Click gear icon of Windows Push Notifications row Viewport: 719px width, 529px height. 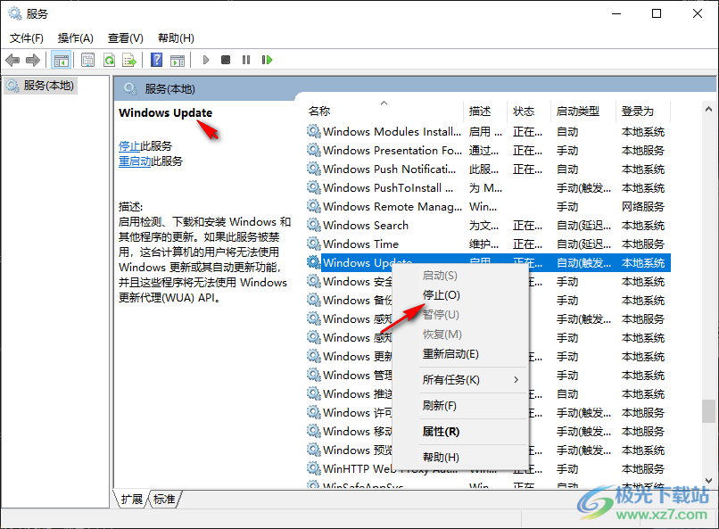click(x=314, y=169)
